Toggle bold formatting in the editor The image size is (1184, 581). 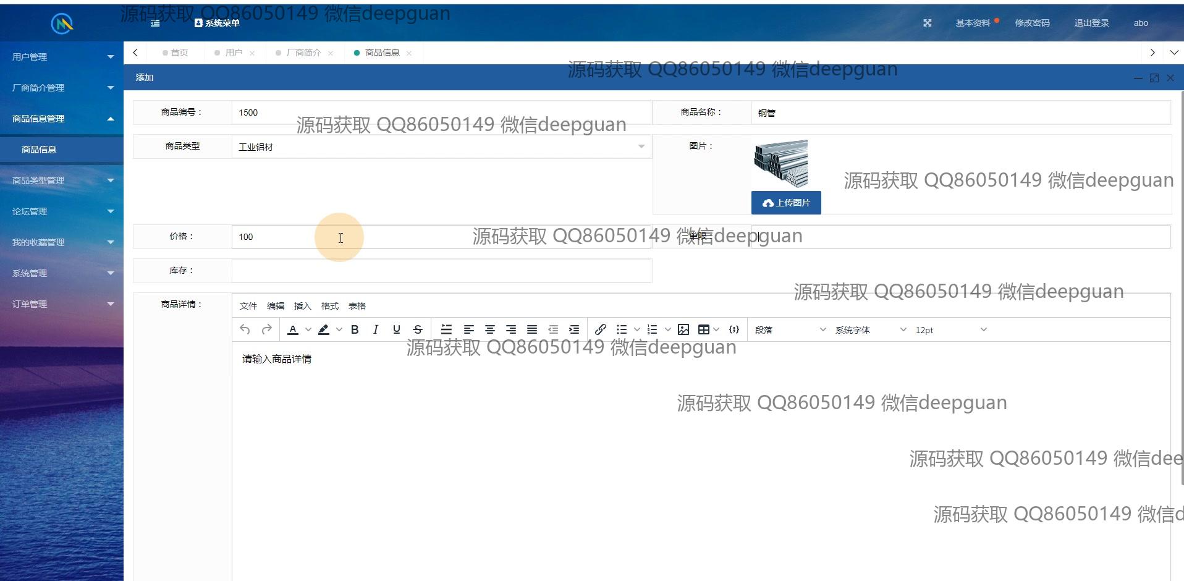[355, 330]
